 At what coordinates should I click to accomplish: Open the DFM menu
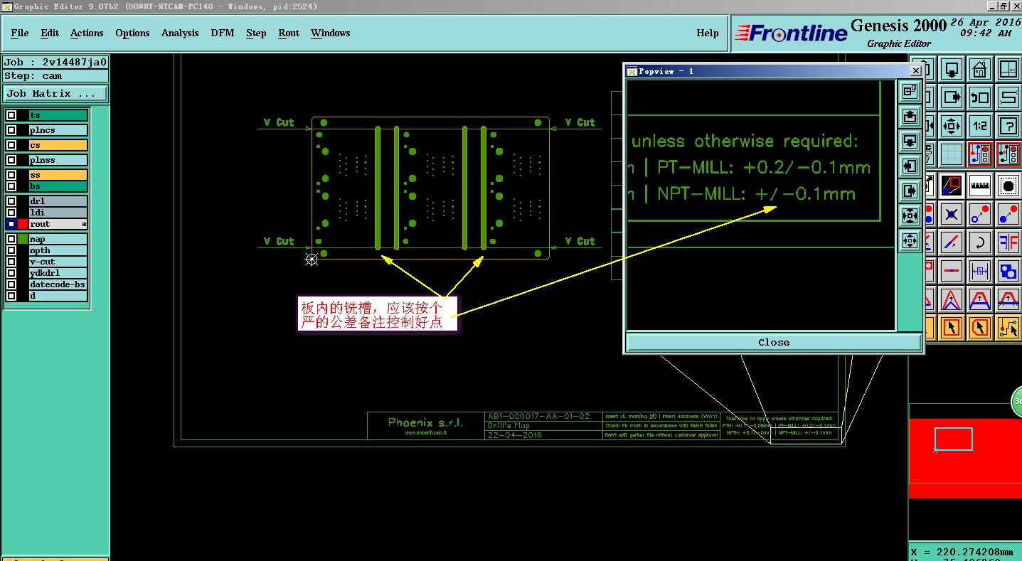point(222,33)
